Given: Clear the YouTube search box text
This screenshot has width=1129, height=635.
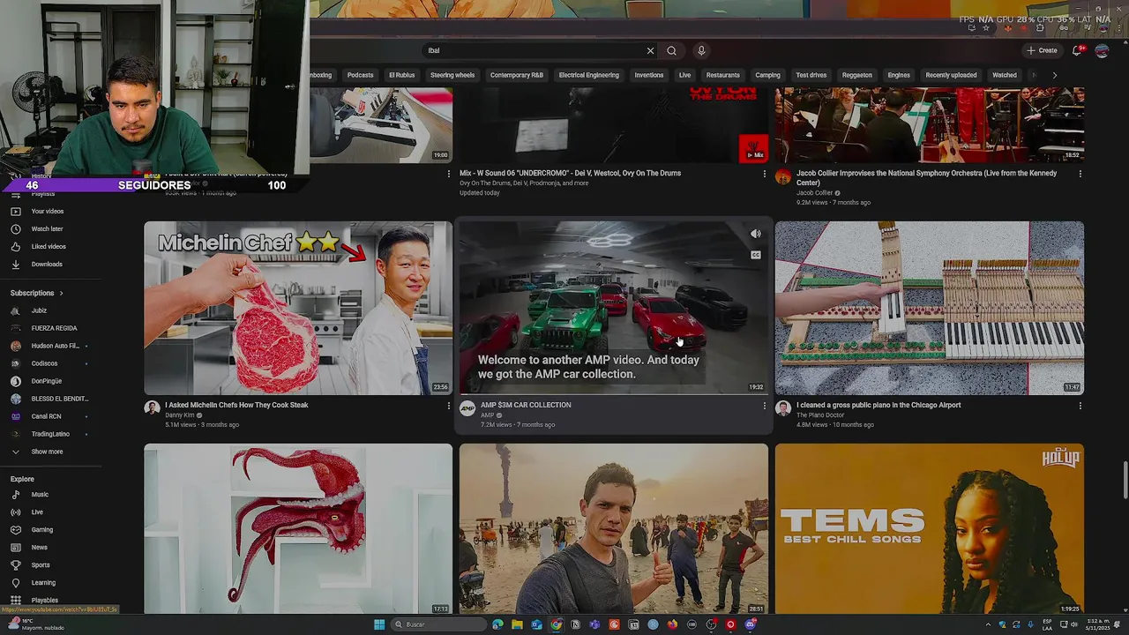Looking at the screenshot, I should pyautogui.click(x=650, y=50).
